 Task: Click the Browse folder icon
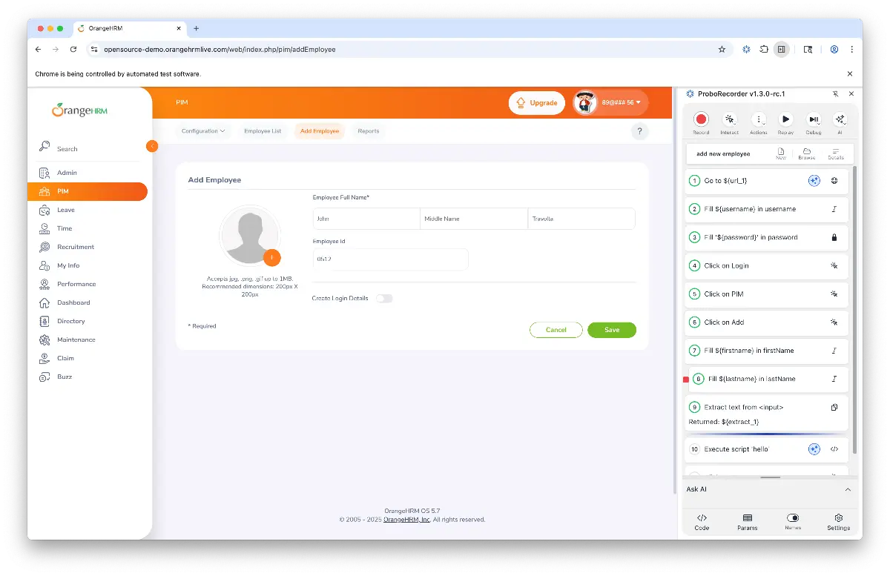[806, 153]
